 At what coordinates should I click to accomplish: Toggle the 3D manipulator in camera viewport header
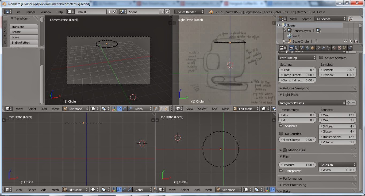click(114, 109)
